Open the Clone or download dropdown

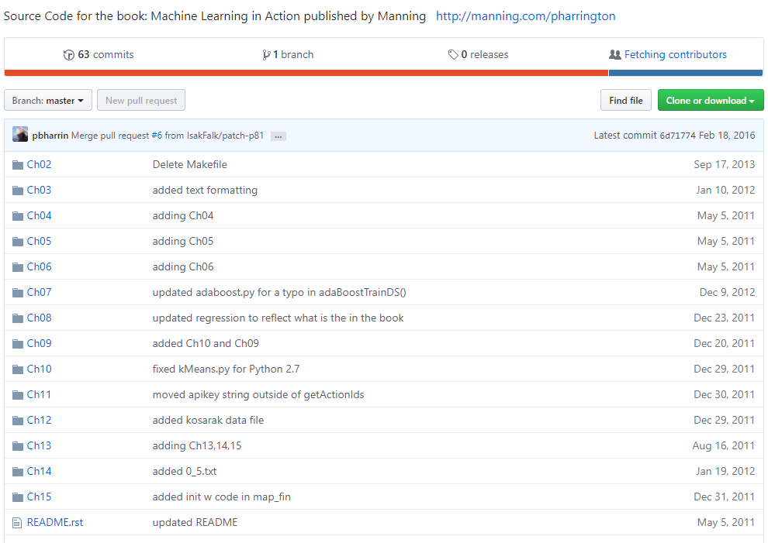pos(710,100)
